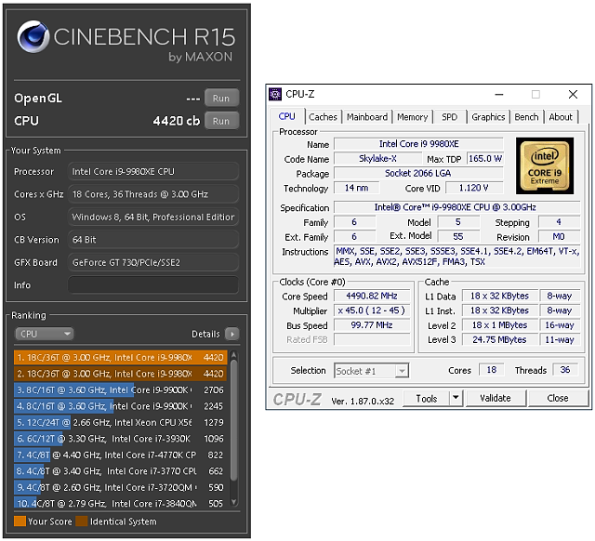
Task: Click the Threads count 36 field
Action: [565, 370]
